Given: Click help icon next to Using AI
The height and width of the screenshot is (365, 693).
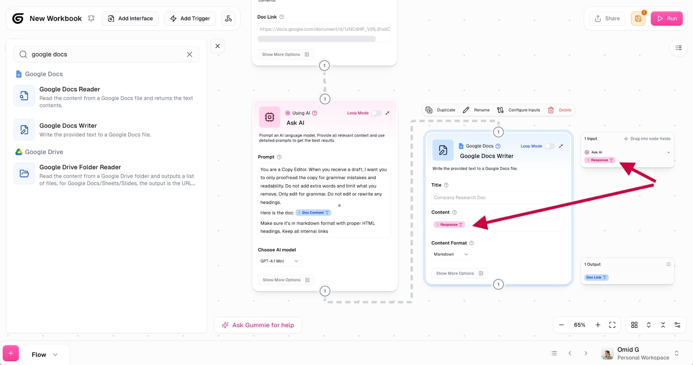Looking at the screenshot, I should click(x=315, y=113).
